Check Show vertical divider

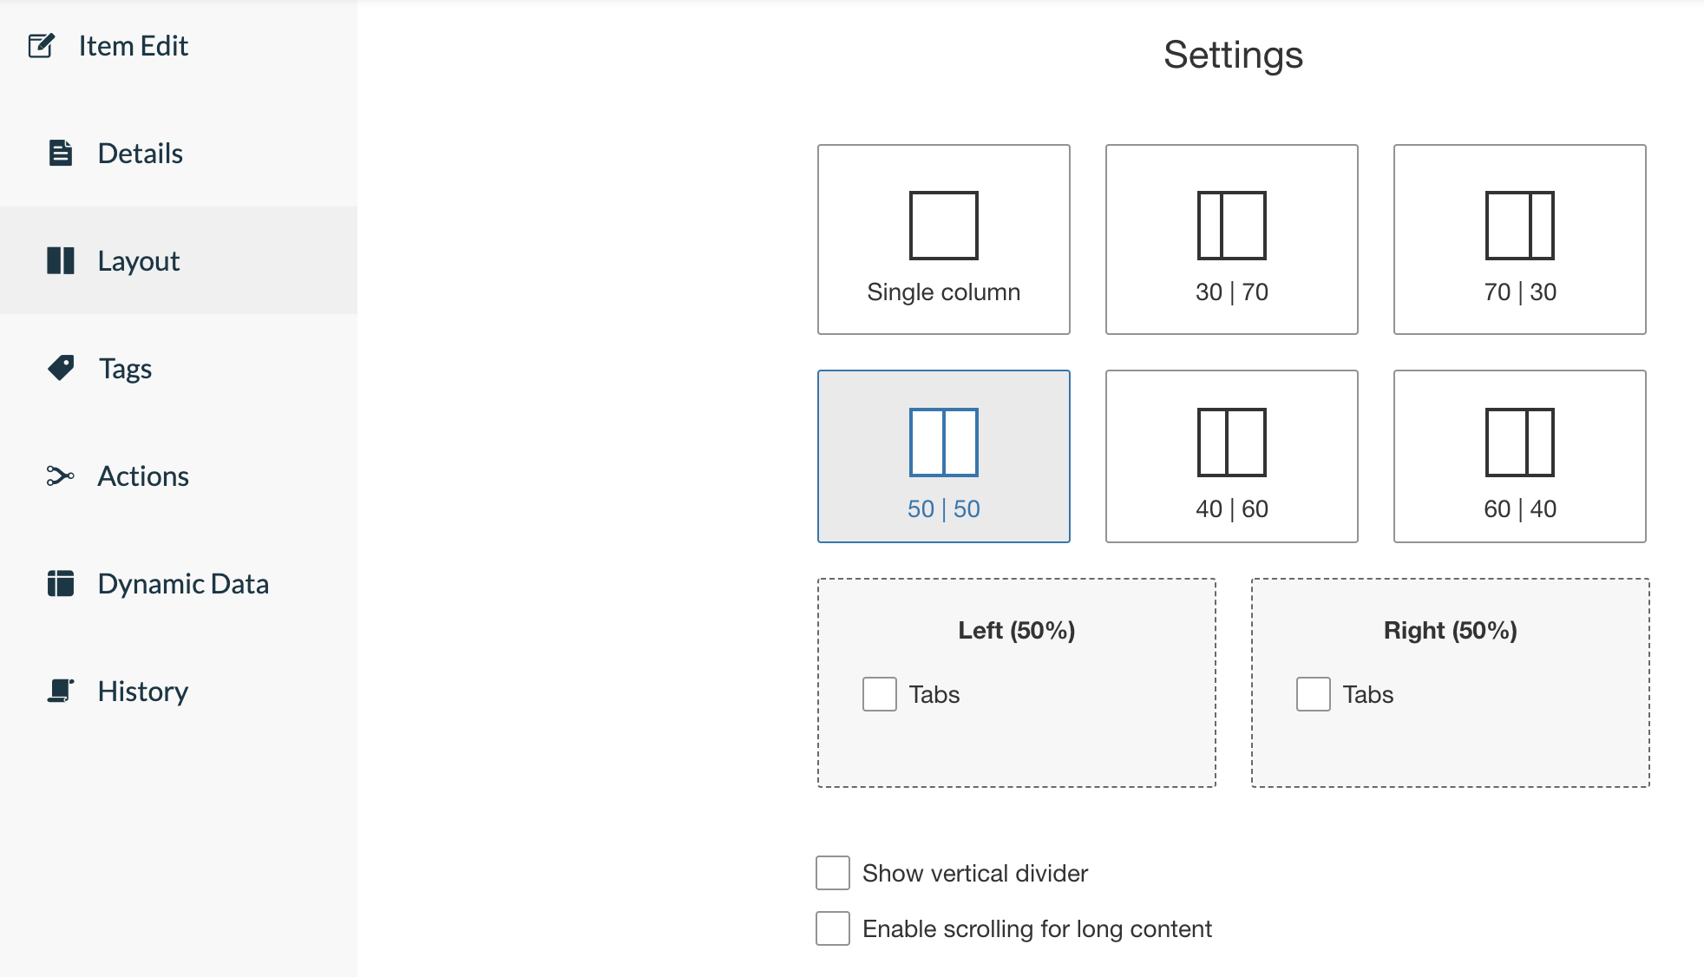coord(832,874)
